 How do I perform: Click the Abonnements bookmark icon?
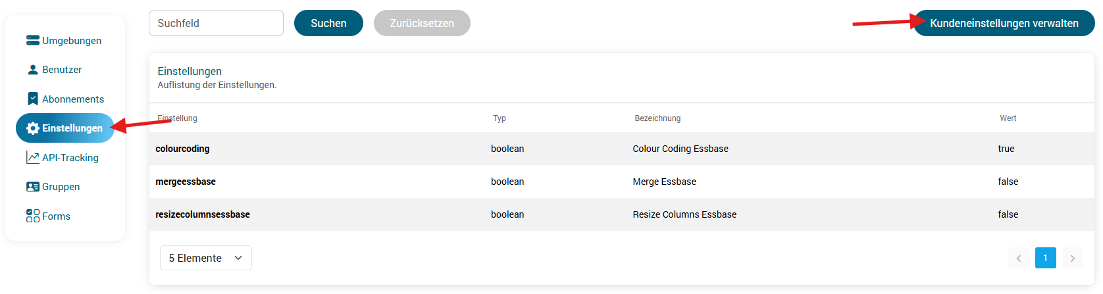point(33,99)
